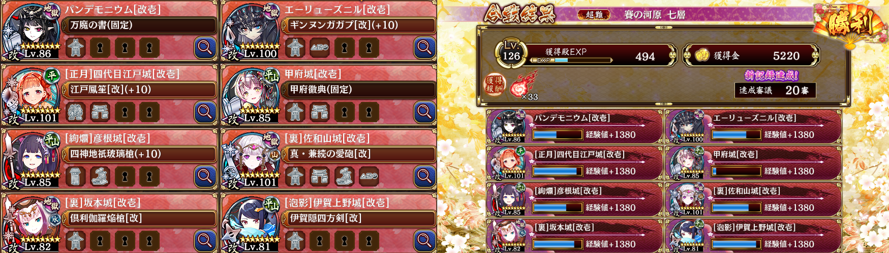Select weapon field ギンヌンガガプ[改](+10)

pos(359,25)
